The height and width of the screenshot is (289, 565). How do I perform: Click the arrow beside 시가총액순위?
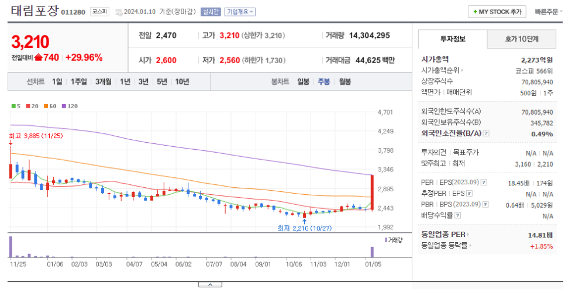click(x=462, y=71)
